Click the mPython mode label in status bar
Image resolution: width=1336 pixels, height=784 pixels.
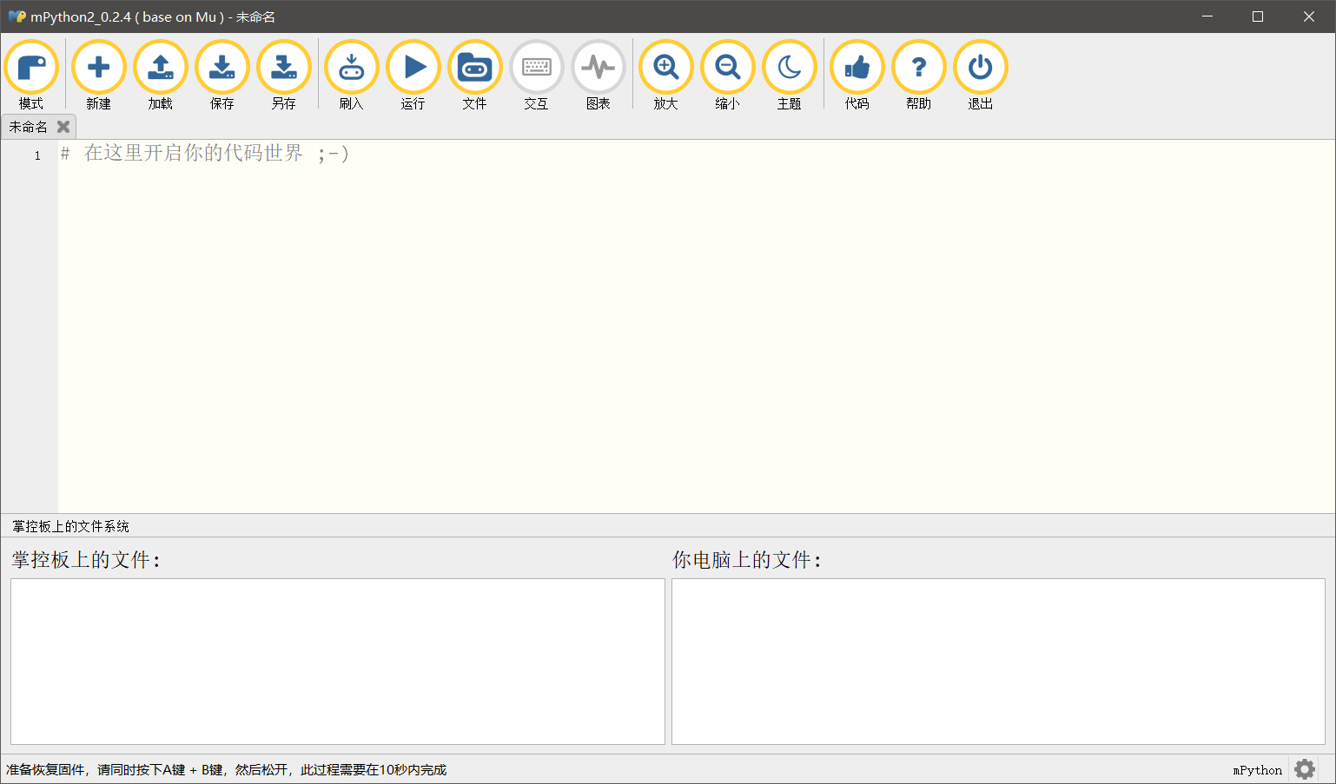(1257, 770)
